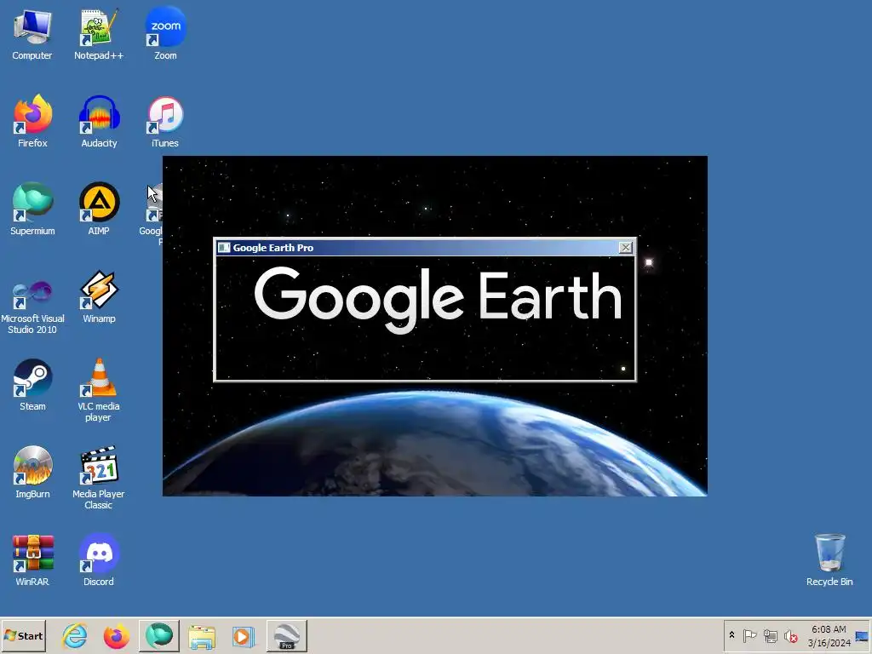Viewport: 872px width, 654px height.
Task: Open the iTunes desktop shortcut
Action: pyautogui.click(x=165, y=122)
